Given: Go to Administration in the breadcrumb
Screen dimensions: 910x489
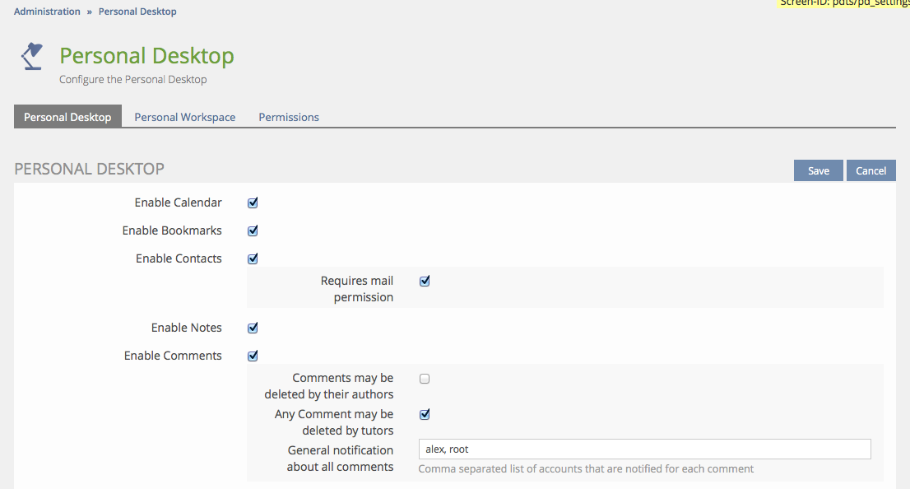Looking at the screenshot, I should 47,12.
